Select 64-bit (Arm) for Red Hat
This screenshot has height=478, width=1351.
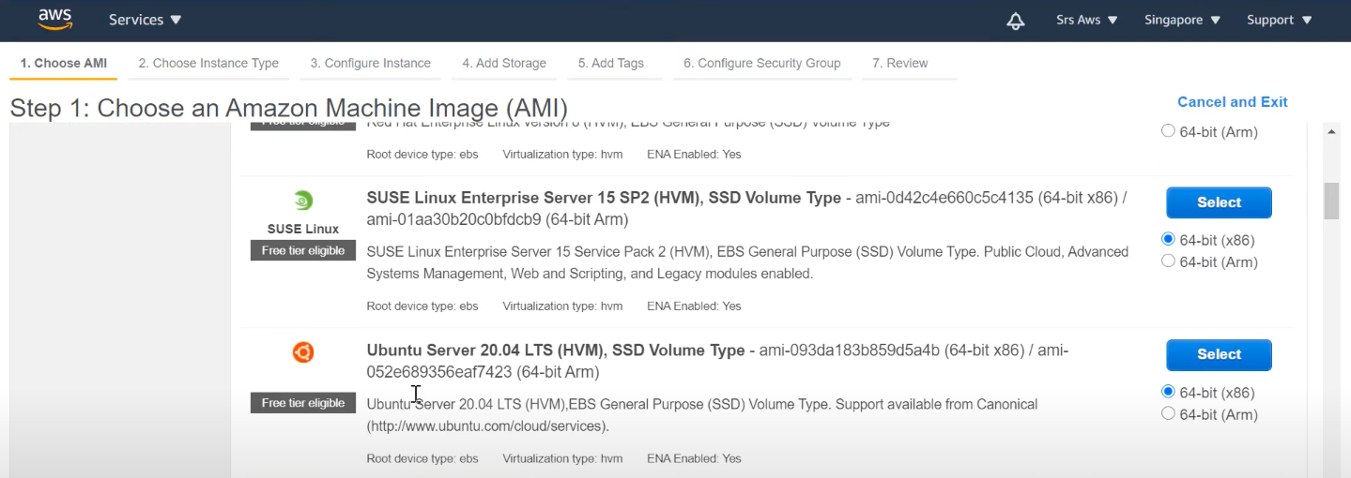pos(1168,132)
